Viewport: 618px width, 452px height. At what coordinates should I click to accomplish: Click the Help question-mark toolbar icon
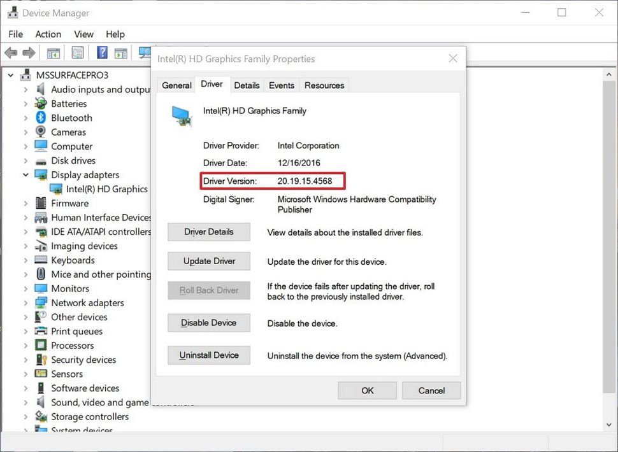point(102,52)
